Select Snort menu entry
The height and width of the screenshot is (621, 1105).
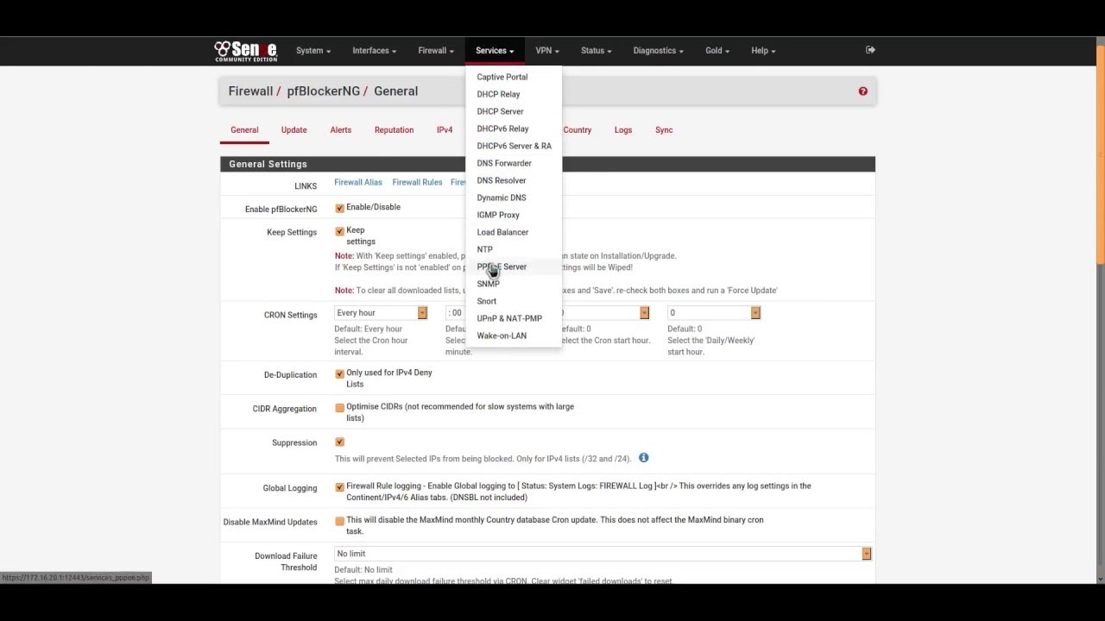click(487, 301)
